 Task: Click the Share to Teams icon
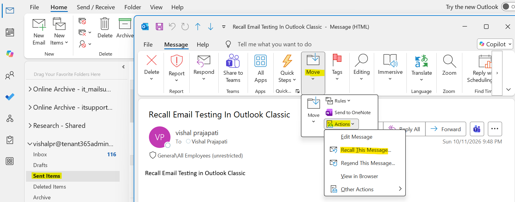(233, 68)
